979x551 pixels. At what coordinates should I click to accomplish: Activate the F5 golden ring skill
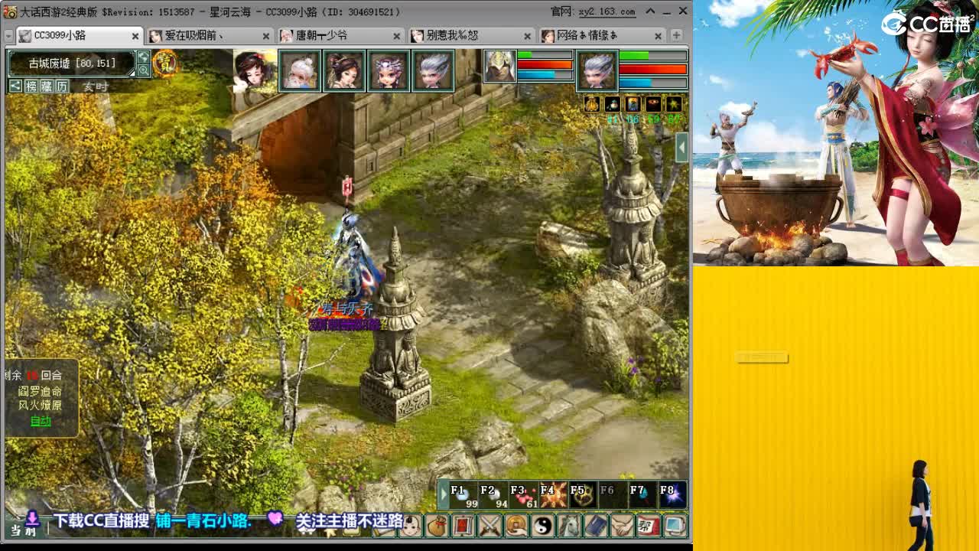(x=583, y=495)
